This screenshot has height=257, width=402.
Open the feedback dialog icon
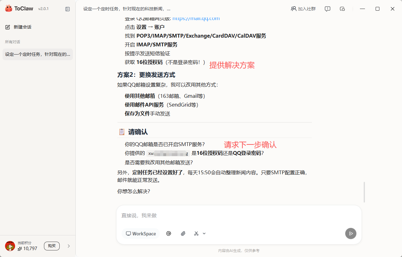point(327,9)
